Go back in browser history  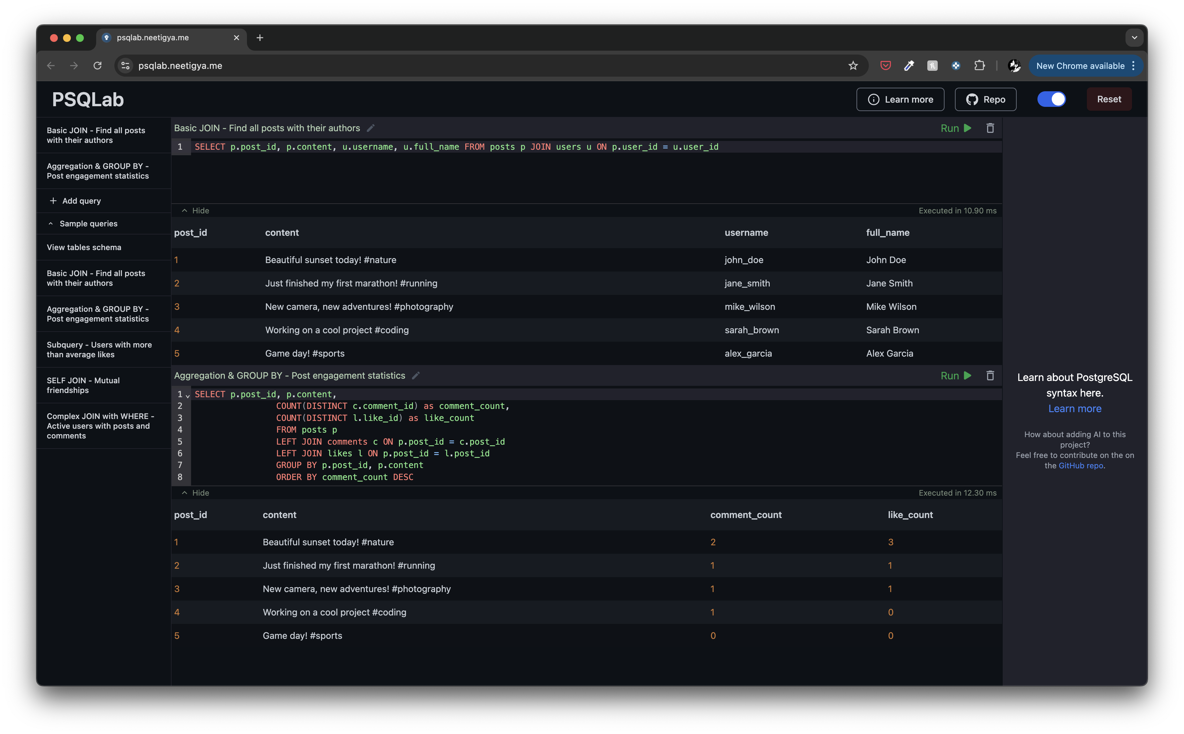[x=50, y=66]
